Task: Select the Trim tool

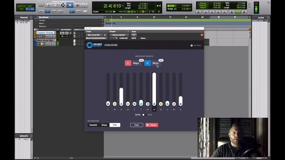Action: click(x=56, y=5)
